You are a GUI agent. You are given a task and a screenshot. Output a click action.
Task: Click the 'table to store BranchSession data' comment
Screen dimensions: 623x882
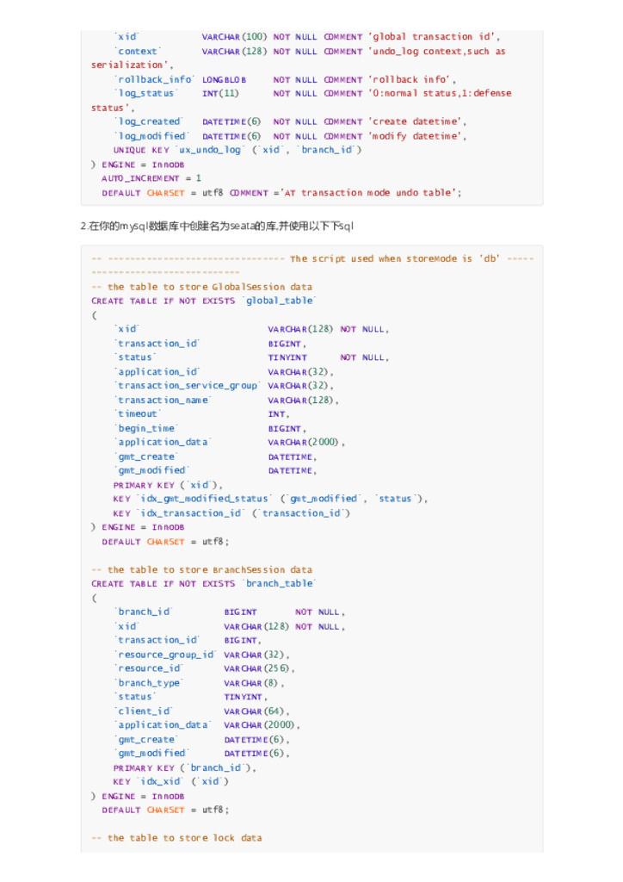tap(201, 569)
